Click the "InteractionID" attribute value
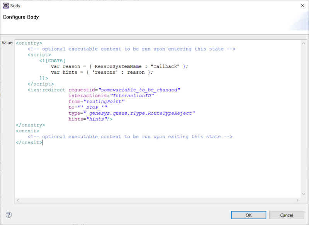Viewport: 309px width, 225px height. pos(132,96)
